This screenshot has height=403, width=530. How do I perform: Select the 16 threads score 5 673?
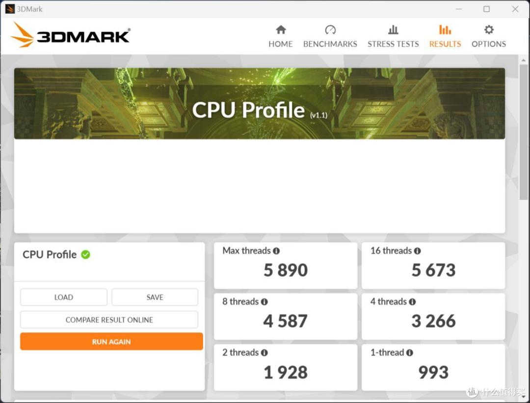434,270
